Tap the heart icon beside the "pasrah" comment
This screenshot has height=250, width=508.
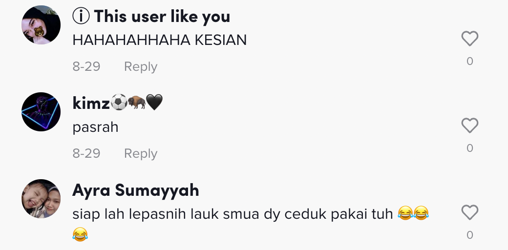coord(470,125)
